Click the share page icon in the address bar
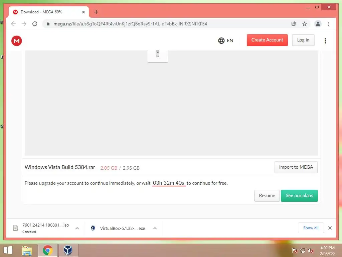Screen dimensions: 342x257 pyautogui.click(x=294, y=24)
